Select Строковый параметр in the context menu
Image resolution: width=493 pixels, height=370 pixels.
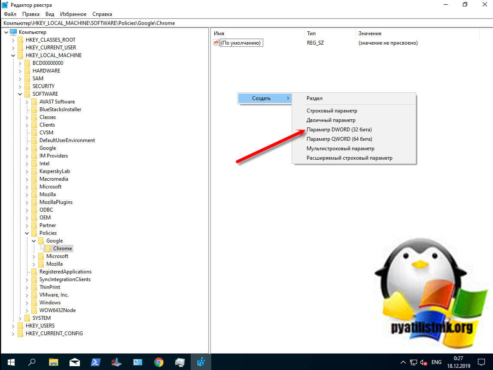(332, 111)
